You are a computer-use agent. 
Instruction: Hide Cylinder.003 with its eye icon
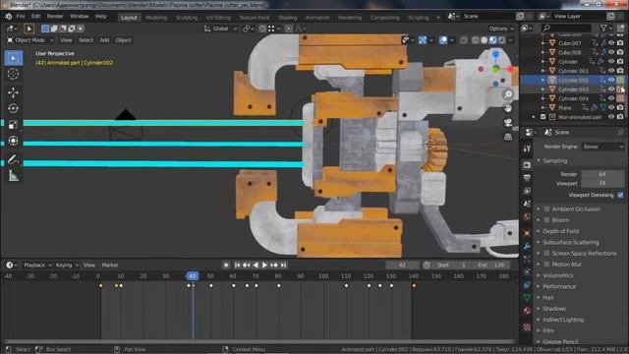[611, 89]
